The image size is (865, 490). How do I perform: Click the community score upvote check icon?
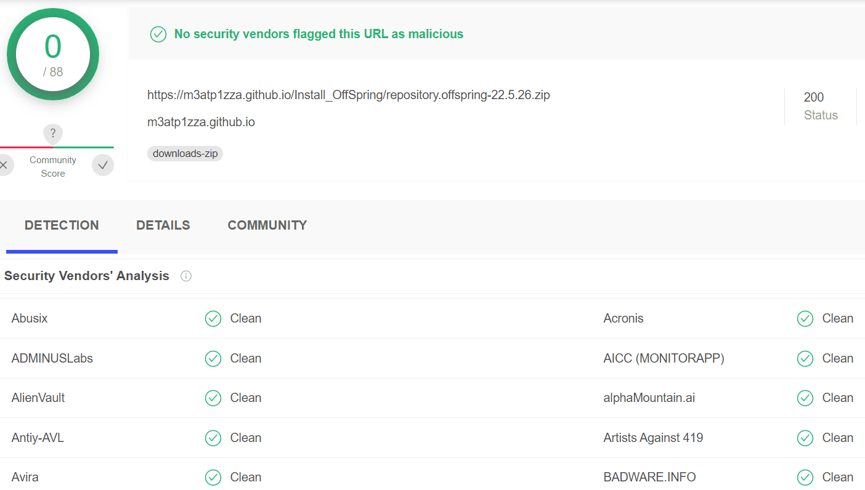pyautogui.click(x=103, y=165)
